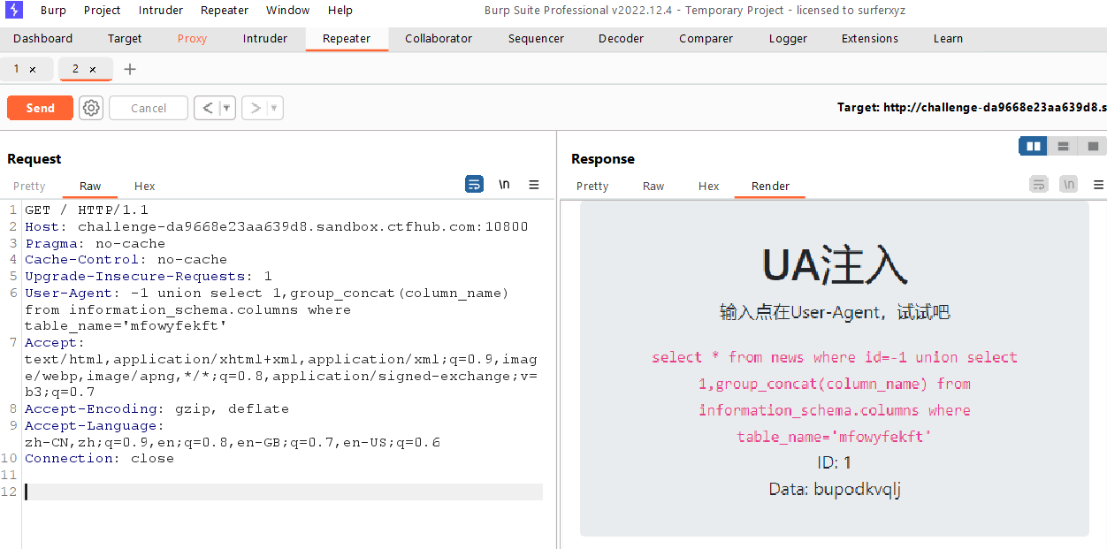Click the Connection: close header

click(99, 458)
